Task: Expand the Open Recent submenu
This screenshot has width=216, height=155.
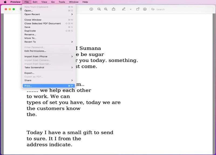Action: (49, 14)
